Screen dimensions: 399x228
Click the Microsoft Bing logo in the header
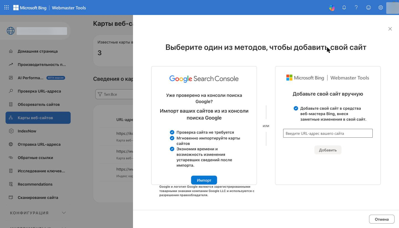[30, 8]
